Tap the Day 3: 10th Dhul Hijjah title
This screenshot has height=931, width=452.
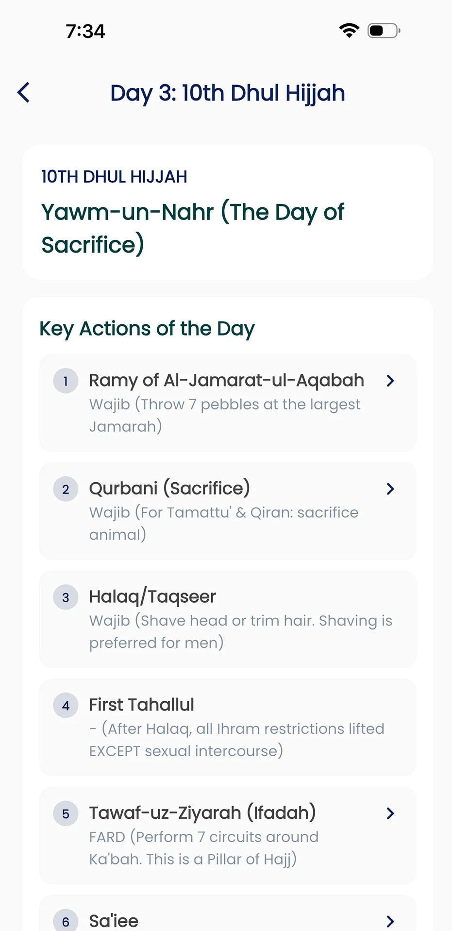[227, 93]
